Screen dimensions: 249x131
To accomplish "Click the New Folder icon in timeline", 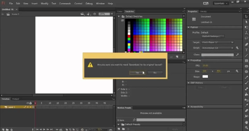I will point(7,130).
